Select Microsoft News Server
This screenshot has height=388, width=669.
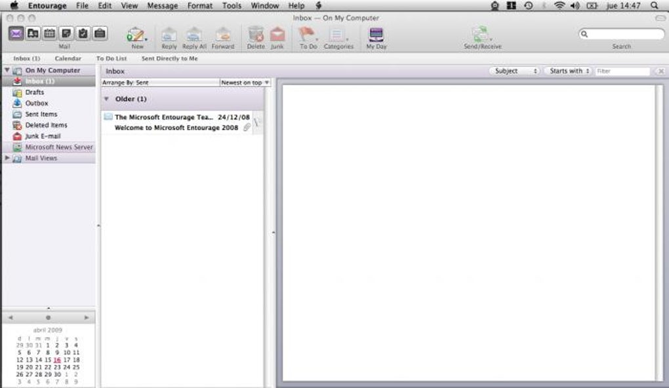pyautogui.click(x=49, y=147)
